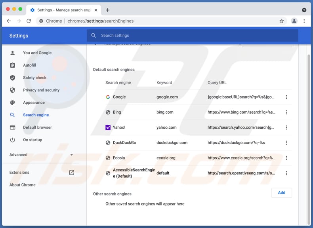Click the Google logo icon in the list

coord(108,97)
